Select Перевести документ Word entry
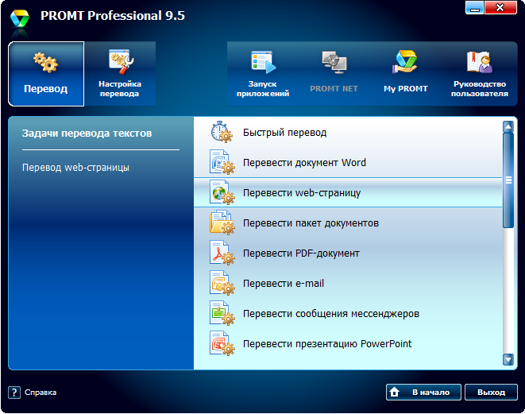 coord(348,162)
